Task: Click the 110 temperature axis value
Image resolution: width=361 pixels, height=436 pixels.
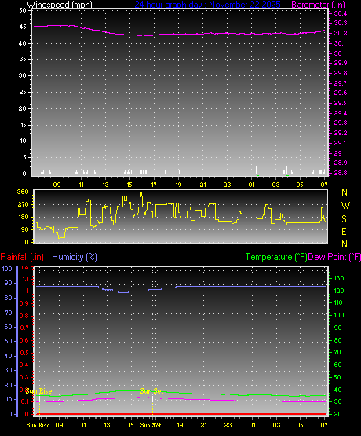Action: (x=339, y=302)
